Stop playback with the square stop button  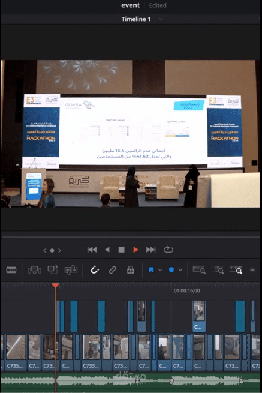[x=122, y=250]
